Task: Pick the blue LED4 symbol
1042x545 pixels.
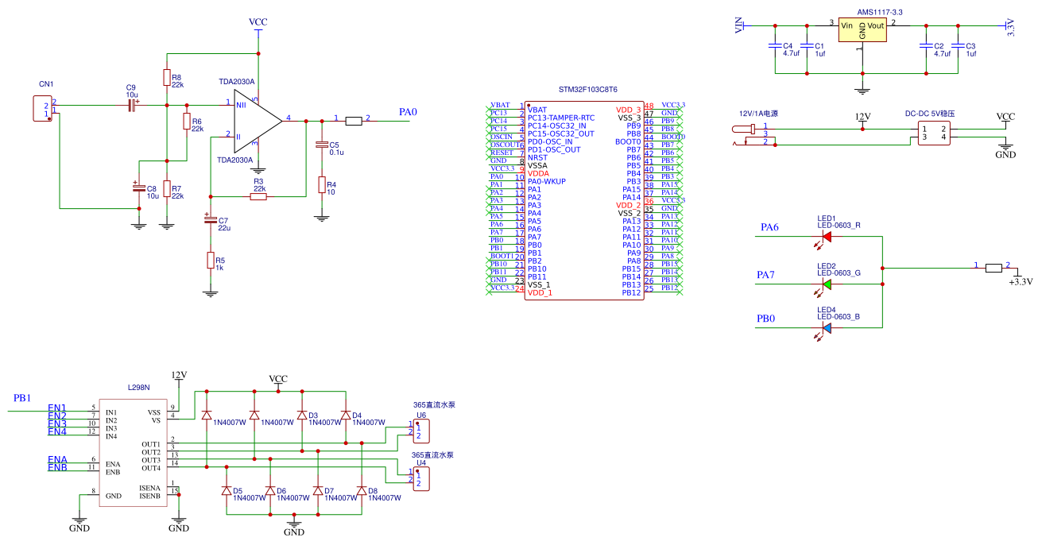Action: [x=827, y=327]
